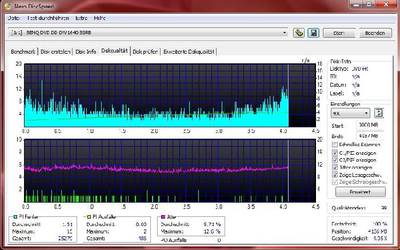The width and height of the screenshot is (400, 250).
Task: Open the Datei menu
Action: tap(14, 18)
